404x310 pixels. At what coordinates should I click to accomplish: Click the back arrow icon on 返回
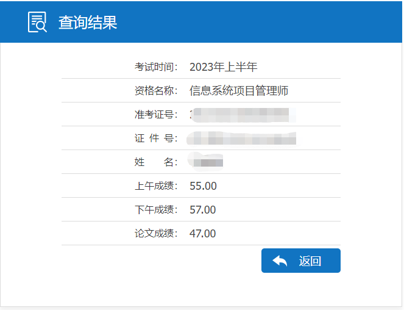[x=280, y=261]
